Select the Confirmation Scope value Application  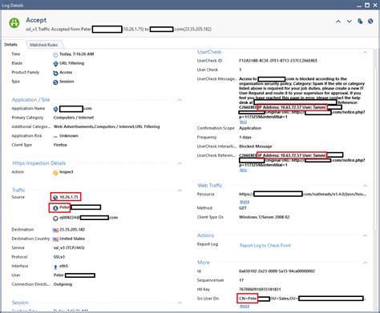pos(250,128)
